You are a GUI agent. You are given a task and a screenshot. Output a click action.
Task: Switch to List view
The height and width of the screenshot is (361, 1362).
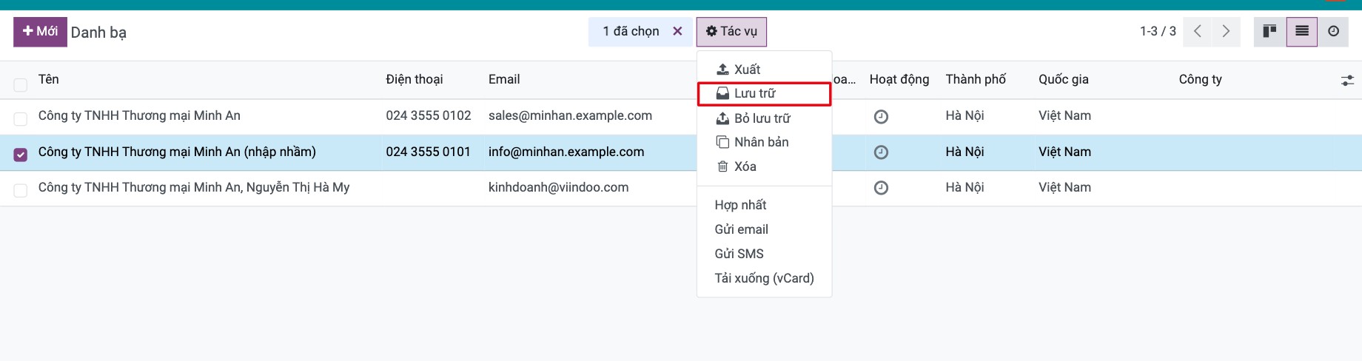coord(1302,32)
